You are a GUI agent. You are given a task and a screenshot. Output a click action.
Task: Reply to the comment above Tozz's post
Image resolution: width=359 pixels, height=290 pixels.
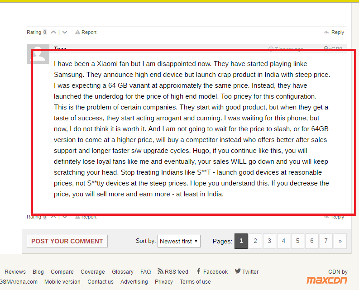click(x=334, y=32)
